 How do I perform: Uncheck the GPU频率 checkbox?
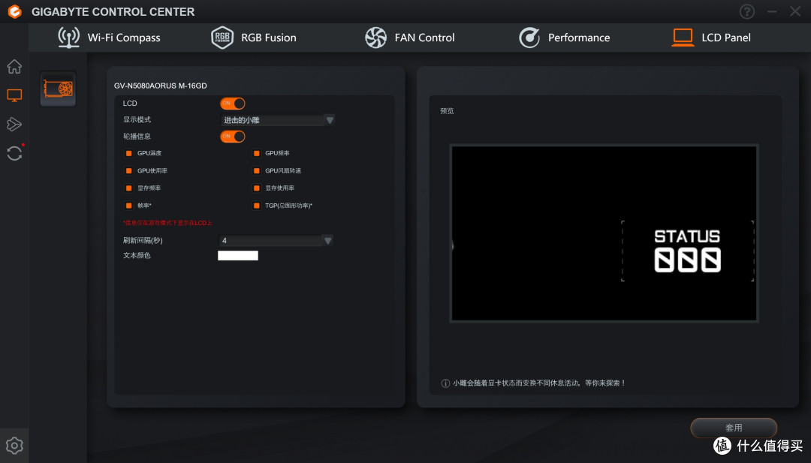click(257, 154)
